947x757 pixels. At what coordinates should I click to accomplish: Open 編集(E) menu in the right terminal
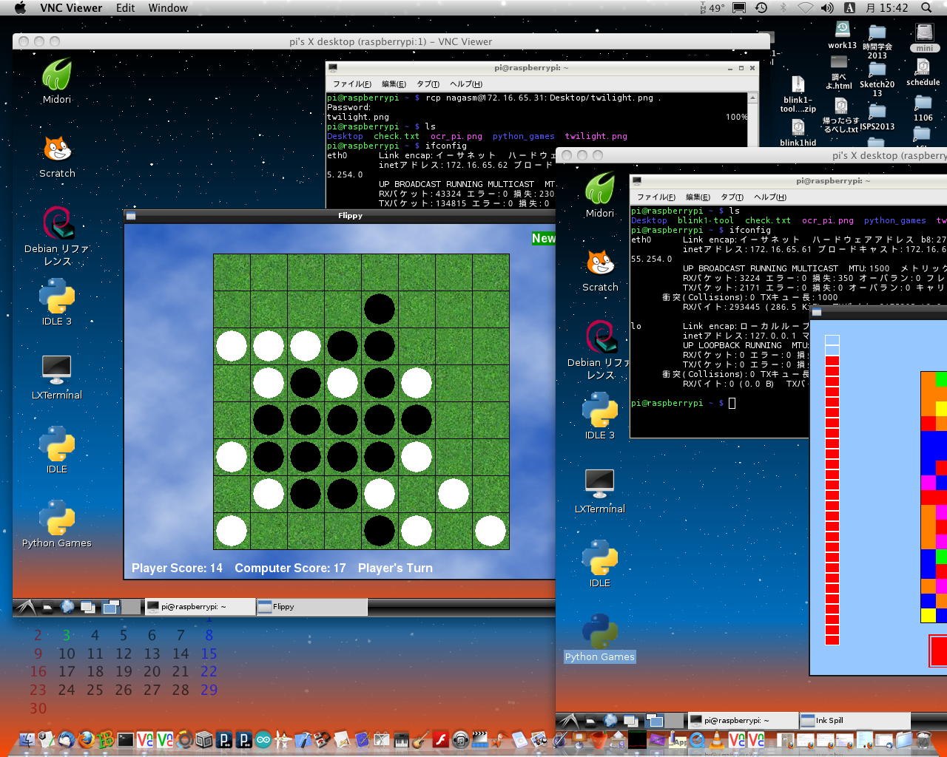coord(698,197)
